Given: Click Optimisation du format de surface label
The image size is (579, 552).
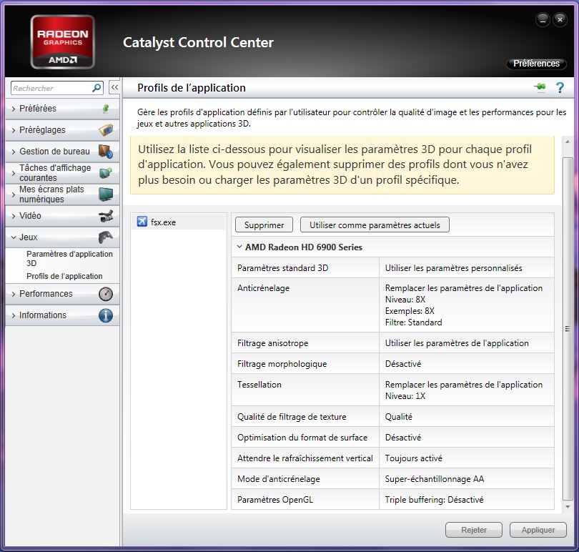Looking at the screenshot, I should 302,437.
